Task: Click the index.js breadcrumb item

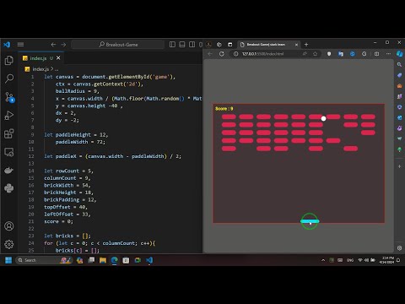Action: [40, 69]
